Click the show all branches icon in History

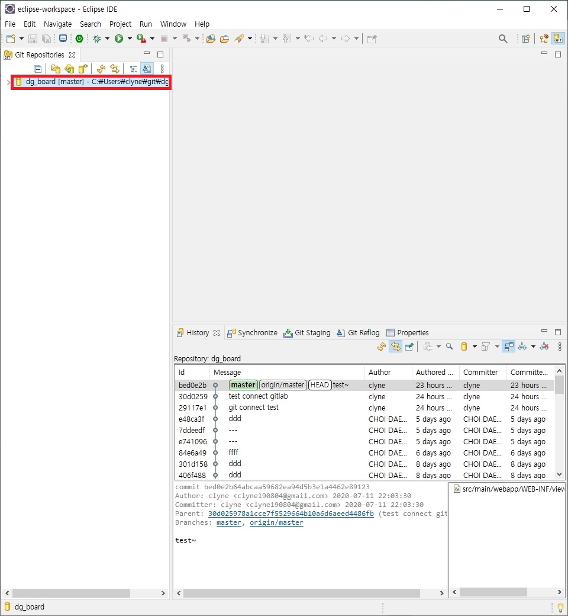pos(522,347)
